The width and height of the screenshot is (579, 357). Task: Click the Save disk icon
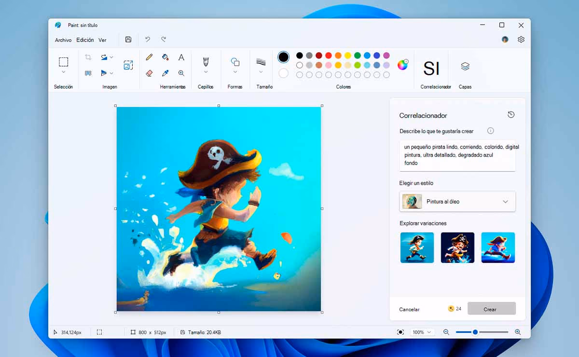coord(128,40)
